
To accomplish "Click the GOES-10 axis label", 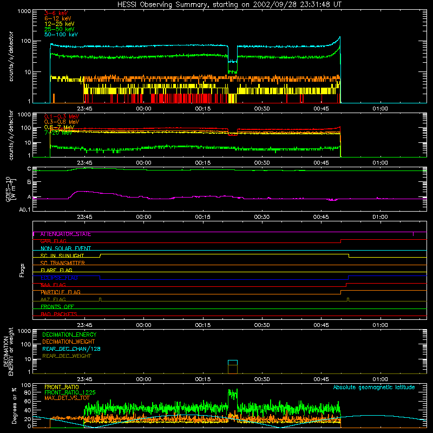I will click(x=11, y=189).
